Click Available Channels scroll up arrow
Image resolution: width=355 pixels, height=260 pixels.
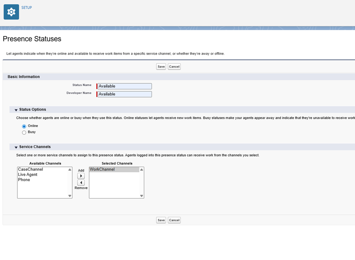click(70, 170)
